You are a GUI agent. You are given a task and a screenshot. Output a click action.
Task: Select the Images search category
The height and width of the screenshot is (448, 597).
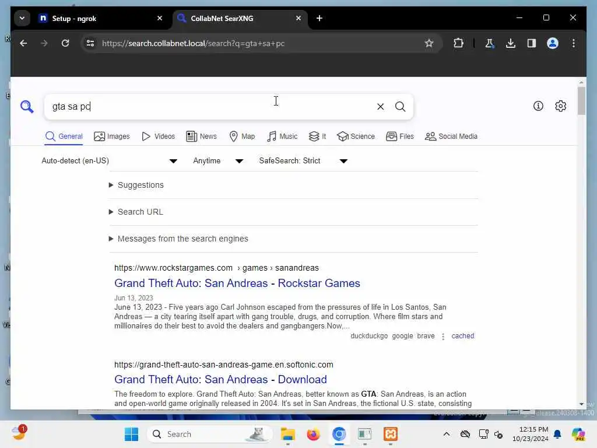point(111,136)
